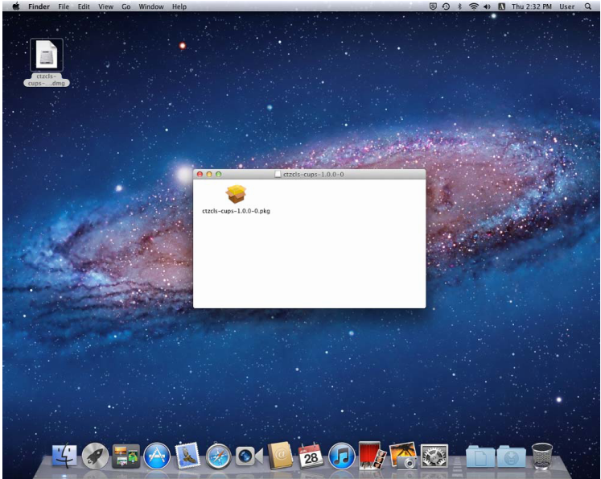
Task: Zoom the ctzcls-cups-1.0.0-0 window with green button
Action: [x=219, y=174]
